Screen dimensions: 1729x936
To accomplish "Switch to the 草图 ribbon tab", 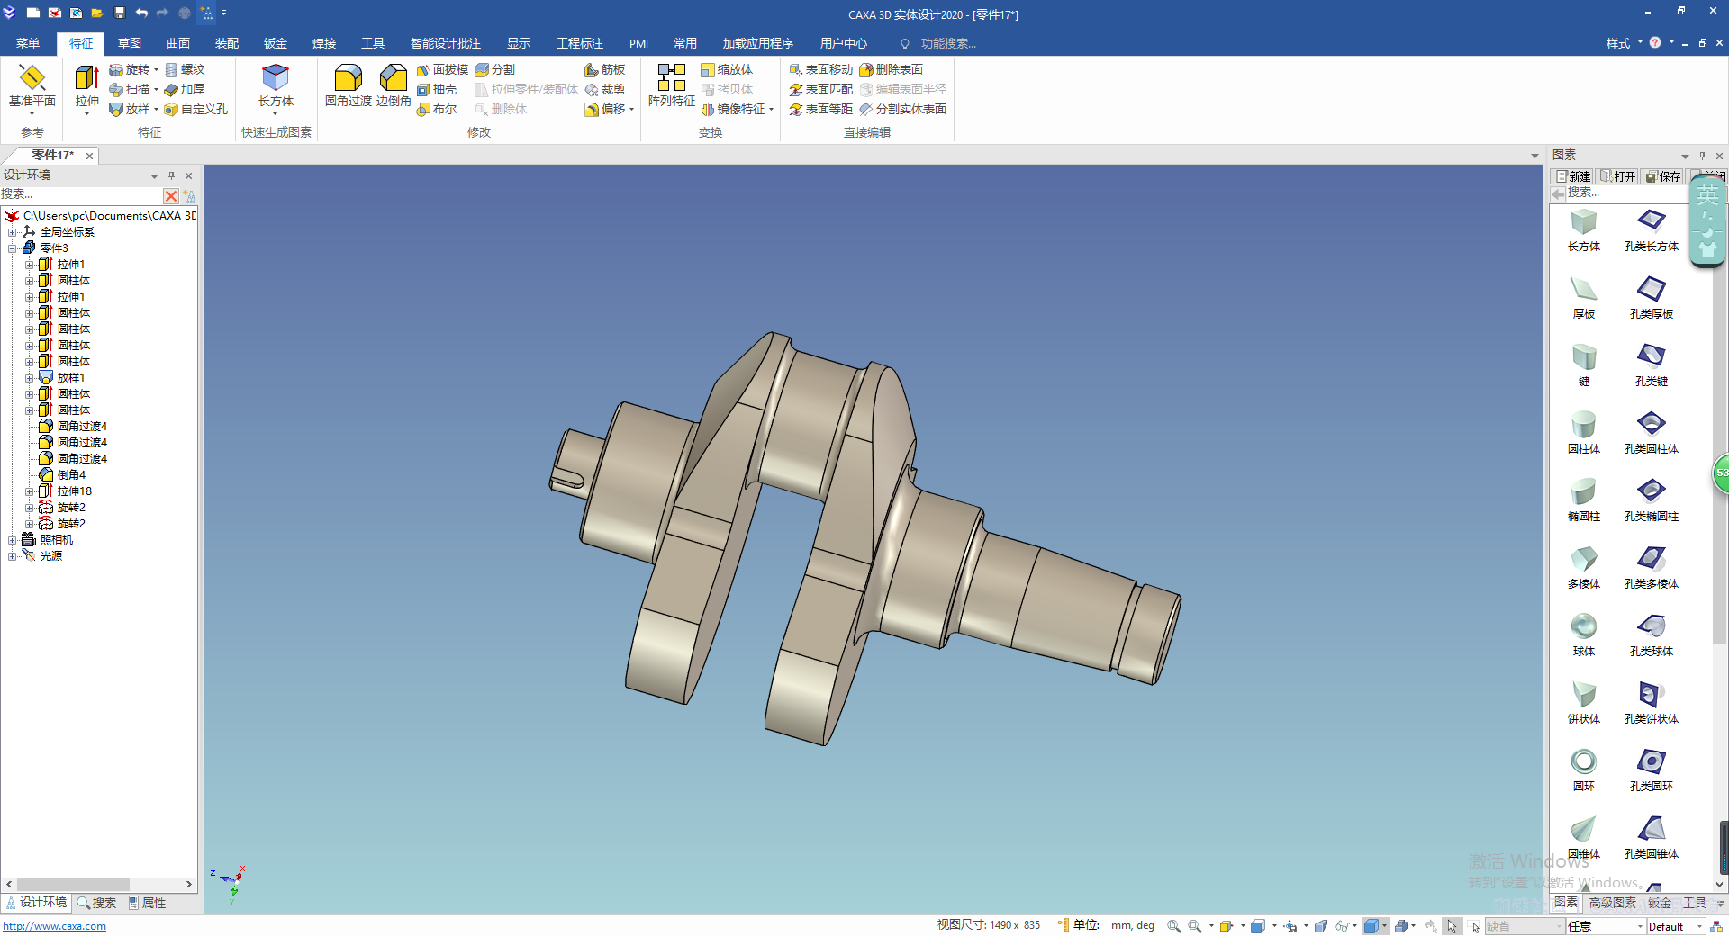I will pos(130,43).
